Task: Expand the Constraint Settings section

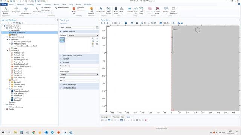Action: [79, 88]
